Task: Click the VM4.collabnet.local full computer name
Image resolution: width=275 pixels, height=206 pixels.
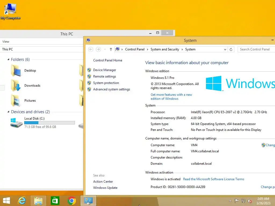Action: point(205,151)
